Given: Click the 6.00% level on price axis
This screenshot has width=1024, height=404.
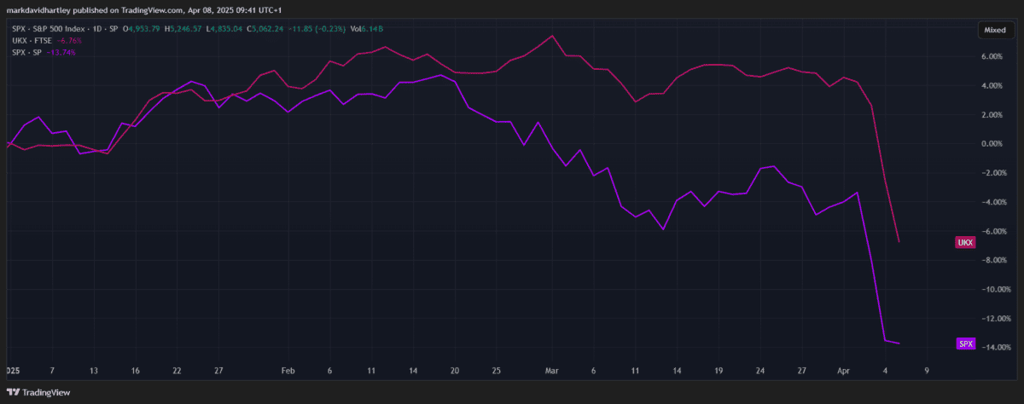Looking at the screenshot, I should click(x=989, y=56).
